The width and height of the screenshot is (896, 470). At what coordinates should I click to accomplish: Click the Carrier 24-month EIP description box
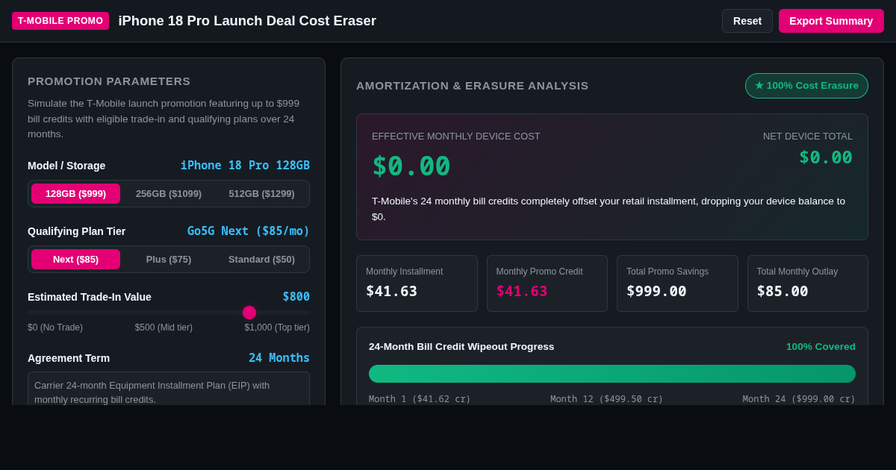(169, 389)
